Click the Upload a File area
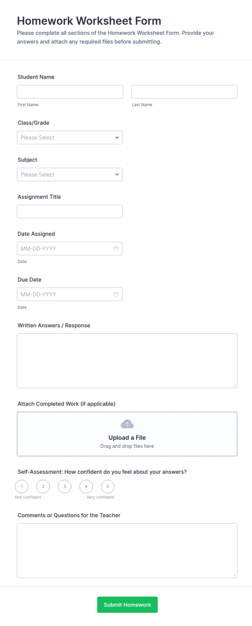This screenshot has width=252, height=626. pyautogui.click(x=127, y=434)
